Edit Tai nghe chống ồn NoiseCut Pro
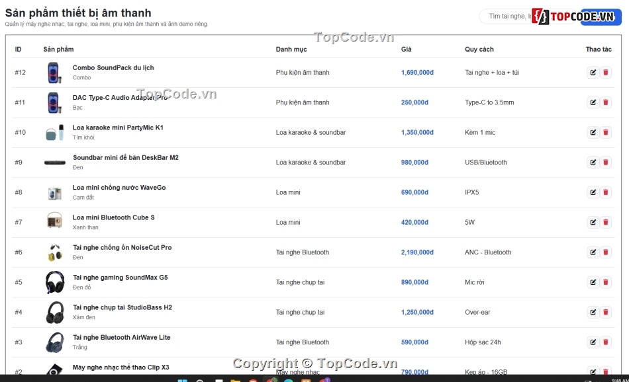 [x=593, y=252]
